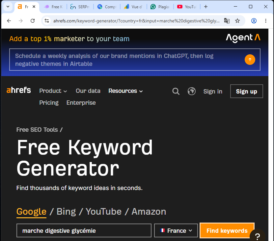274x241 pixels.
Task: Reload the current page
Action: point(33,21)
